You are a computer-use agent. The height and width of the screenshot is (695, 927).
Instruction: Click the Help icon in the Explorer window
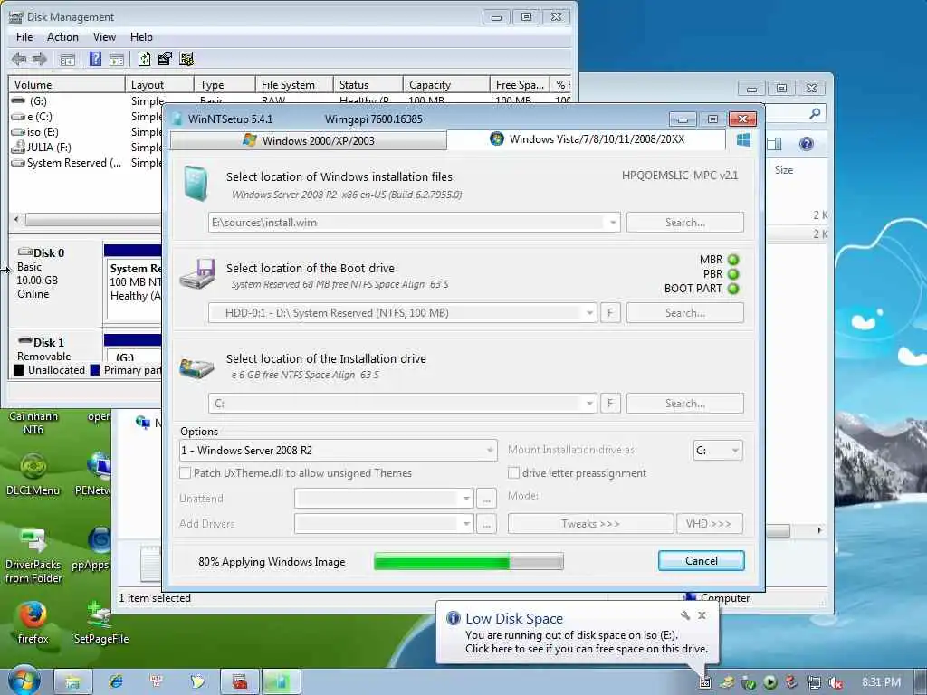pyautogui.click(x=806, y=144)
